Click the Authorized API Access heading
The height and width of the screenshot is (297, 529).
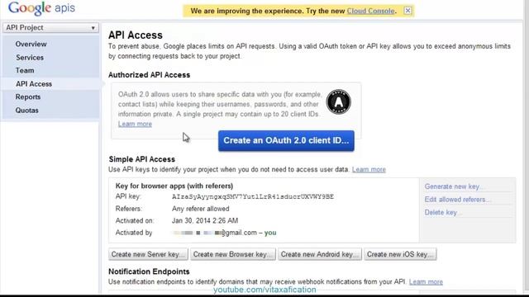149,75
